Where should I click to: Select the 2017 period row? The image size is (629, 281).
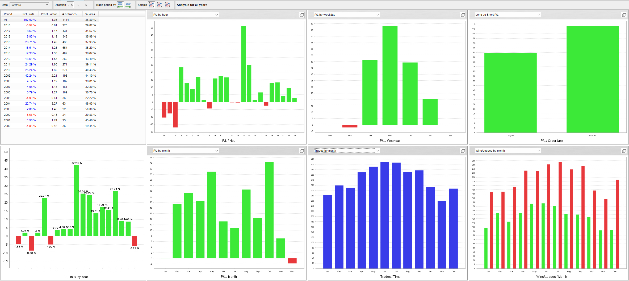tap(50, 31)
